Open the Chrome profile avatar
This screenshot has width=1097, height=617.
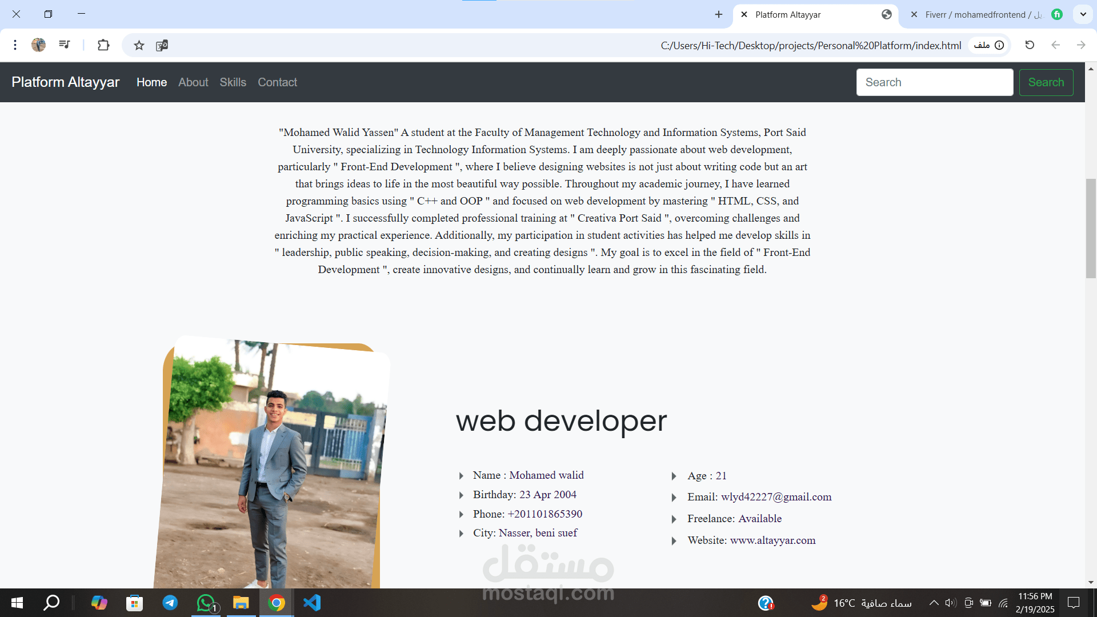[x=38, y=45]
